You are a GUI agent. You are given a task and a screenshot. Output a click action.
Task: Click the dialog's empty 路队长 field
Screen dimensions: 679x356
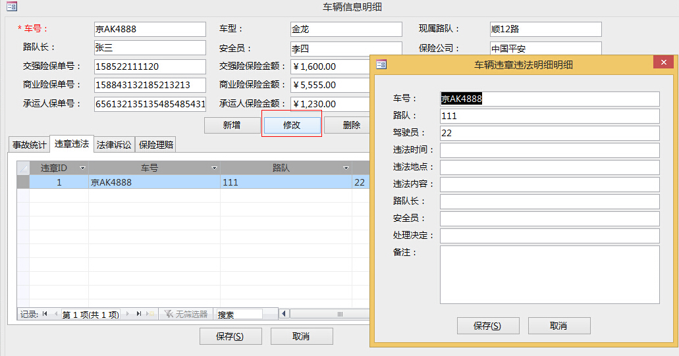(x=549, y=201)
